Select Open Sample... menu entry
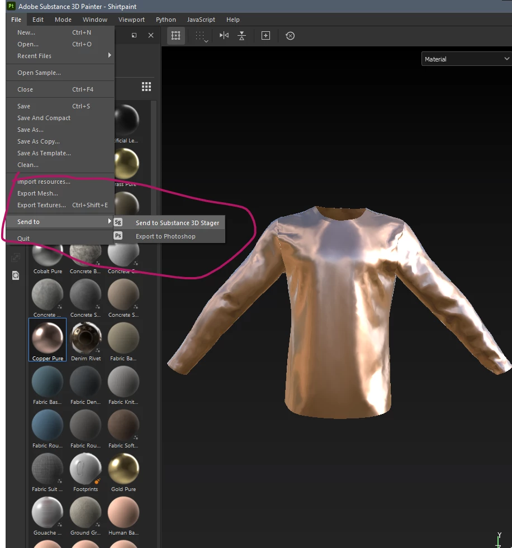The height and width of the screenshot is (548, 512). click(x=60, y=73)
